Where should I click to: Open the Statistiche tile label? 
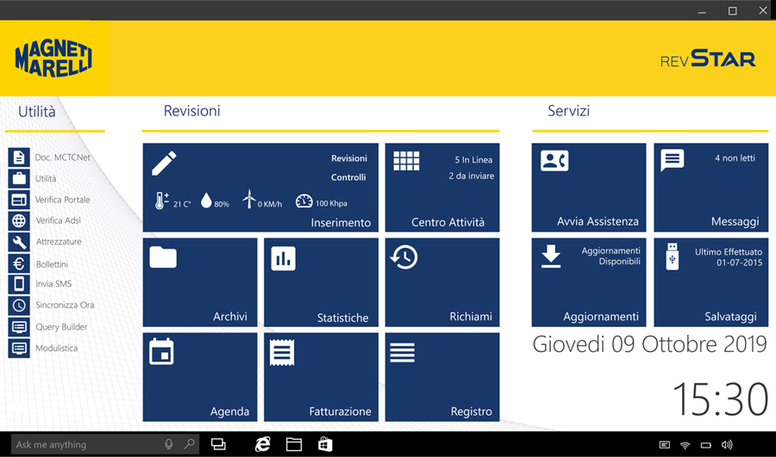tap(342, 318)
